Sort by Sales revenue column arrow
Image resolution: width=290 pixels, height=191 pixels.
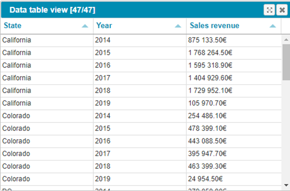tap(273, 26)
